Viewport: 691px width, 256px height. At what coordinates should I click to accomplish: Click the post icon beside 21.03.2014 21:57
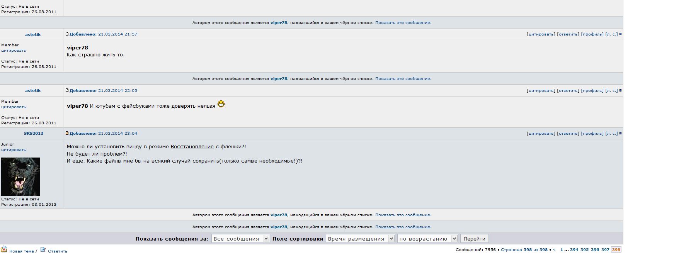click(67, 34)
